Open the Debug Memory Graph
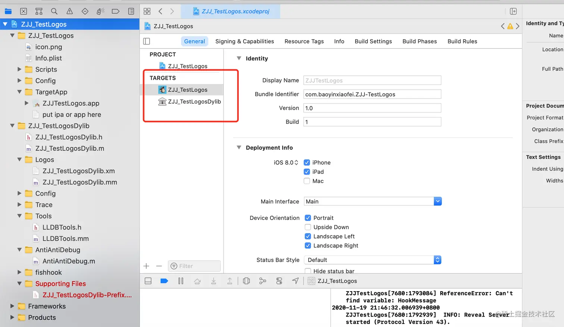The height and width of the screenshot is (327, 564). coord(263,281)
